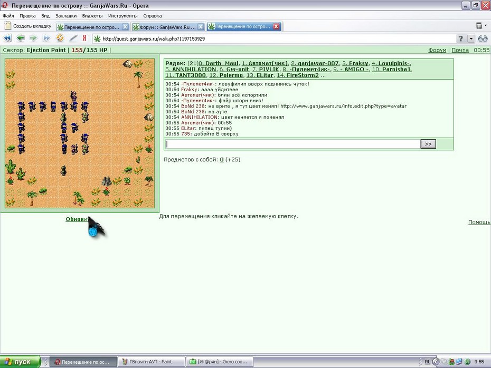Screen dimensions: 491x368
Task: Open the Форум link
Action: (x=437, y=50)
